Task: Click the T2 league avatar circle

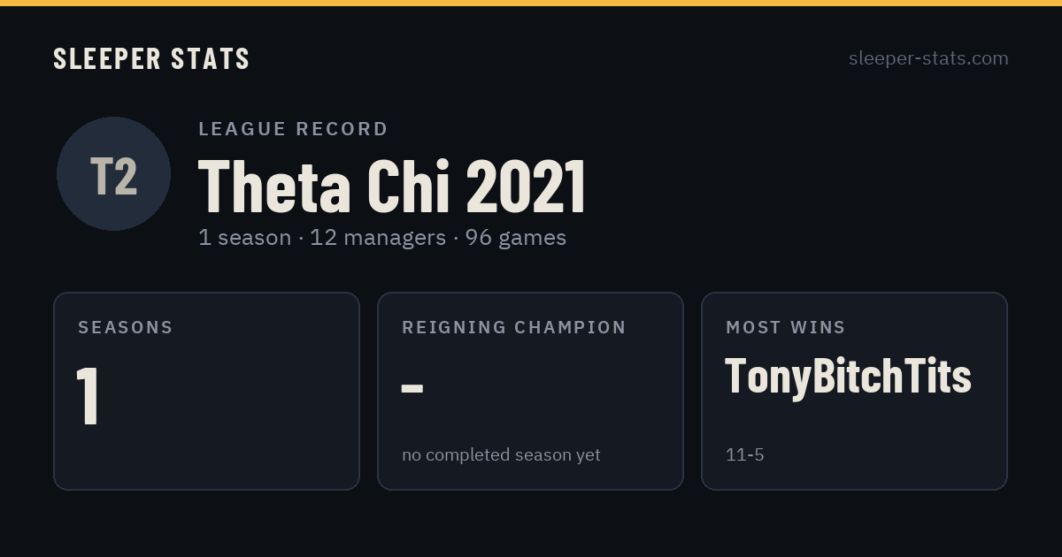Action: 113,173
